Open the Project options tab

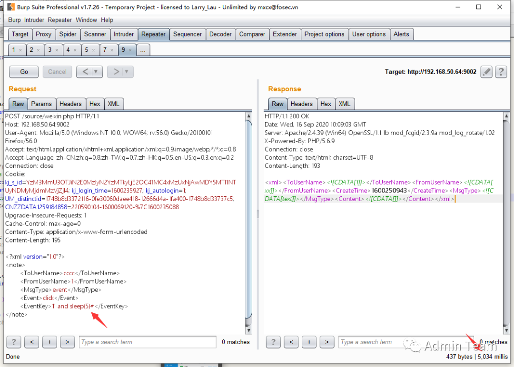[324, 34]
